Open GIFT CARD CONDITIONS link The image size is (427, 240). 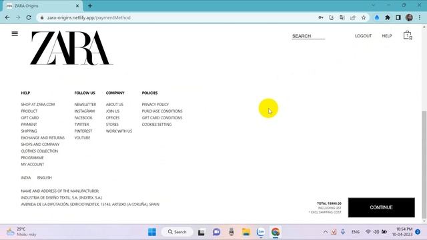coord(162,118)
